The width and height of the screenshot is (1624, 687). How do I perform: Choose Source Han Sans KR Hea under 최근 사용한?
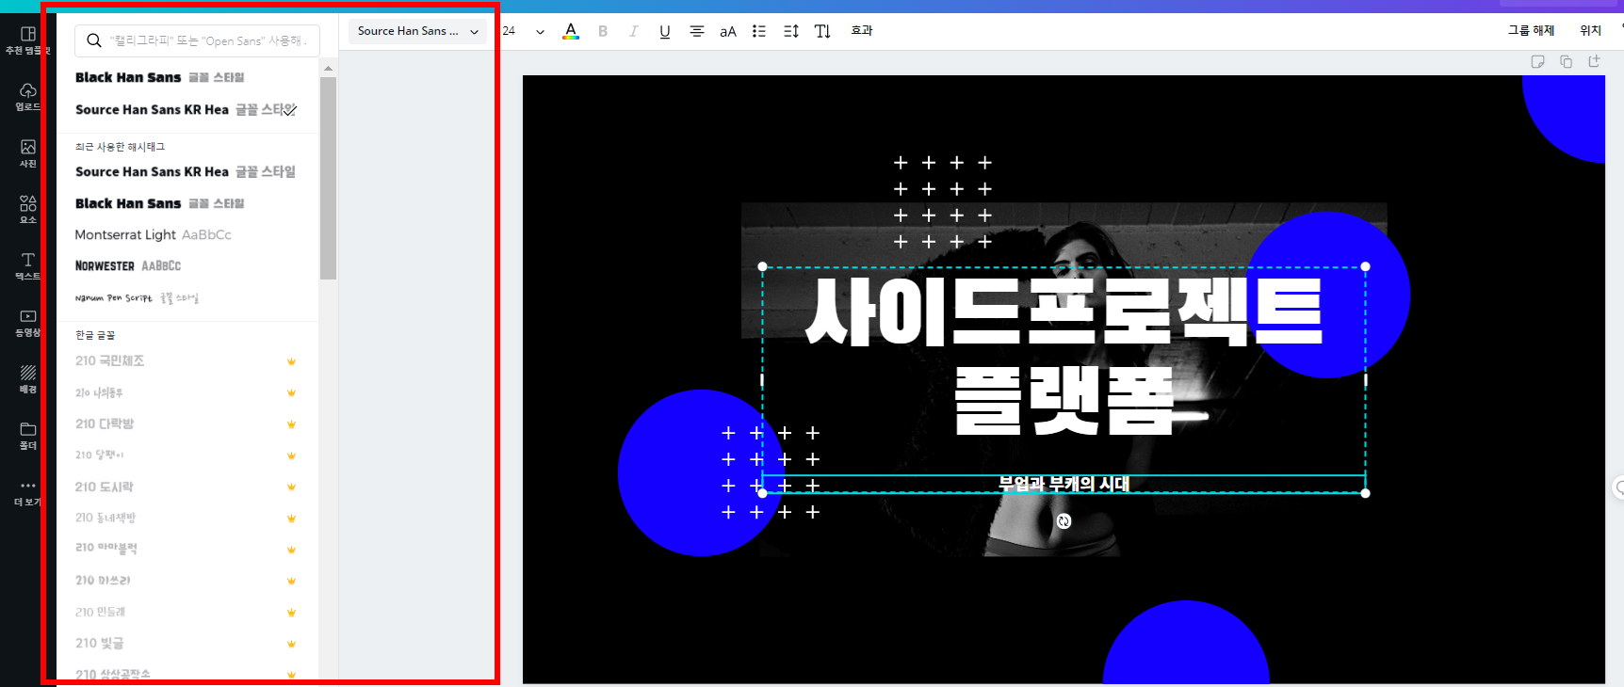pos(186,171)
